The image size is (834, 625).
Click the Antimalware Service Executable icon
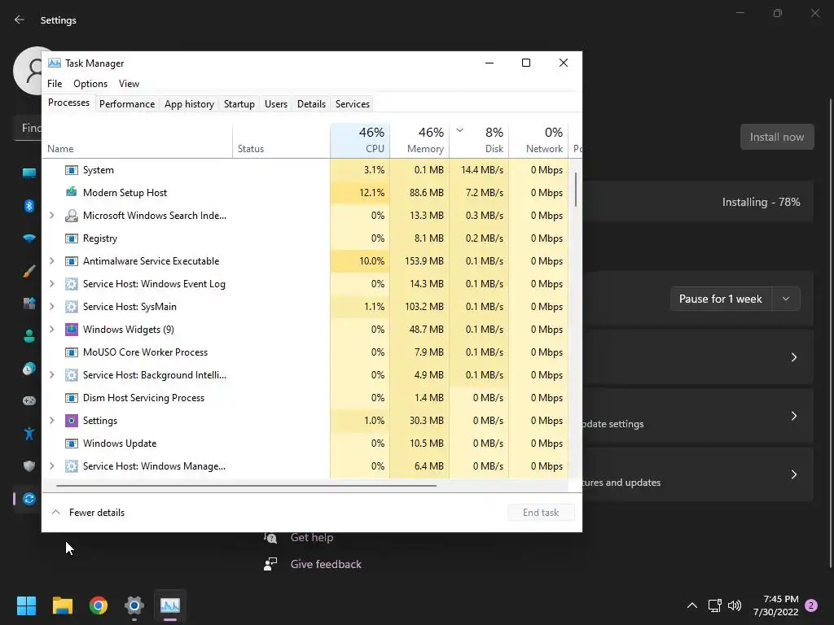pyautogui.click(x=72, y=261)
